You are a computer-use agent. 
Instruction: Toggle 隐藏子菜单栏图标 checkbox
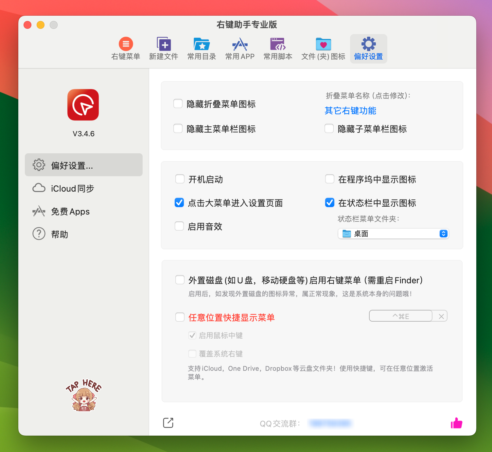[x=329, y=128]
